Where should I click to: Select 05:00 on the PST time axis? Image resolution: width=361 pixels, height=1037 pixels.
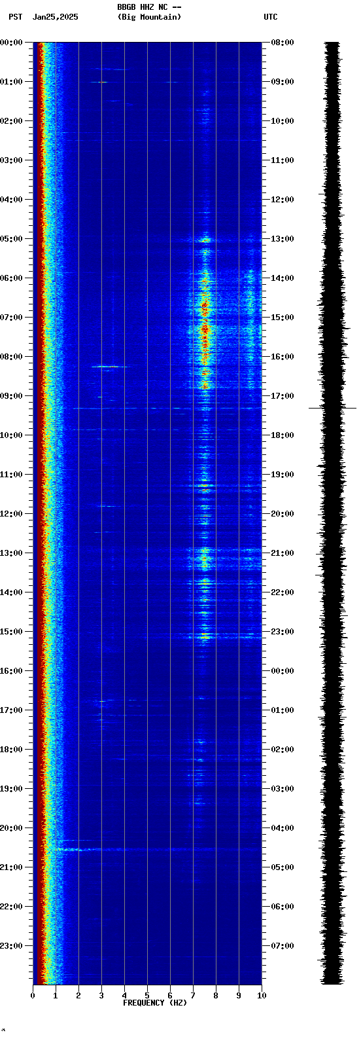coord(11,239)
